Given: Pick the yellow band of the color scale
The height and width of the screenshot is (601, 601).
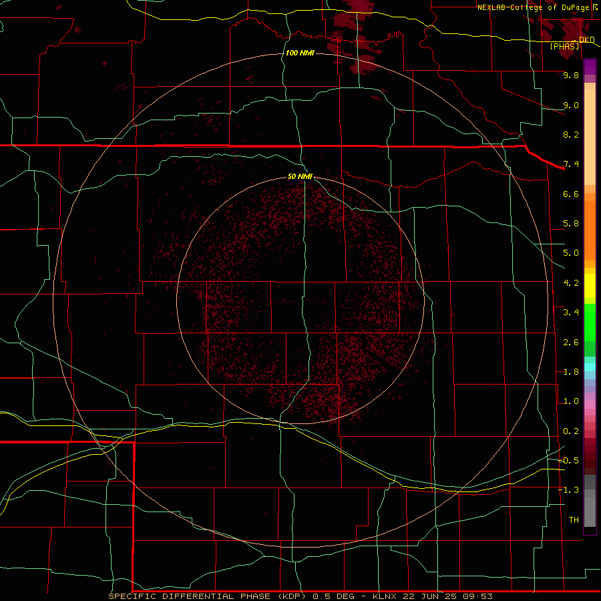Looking at the screenshot, I should point(590,286).
